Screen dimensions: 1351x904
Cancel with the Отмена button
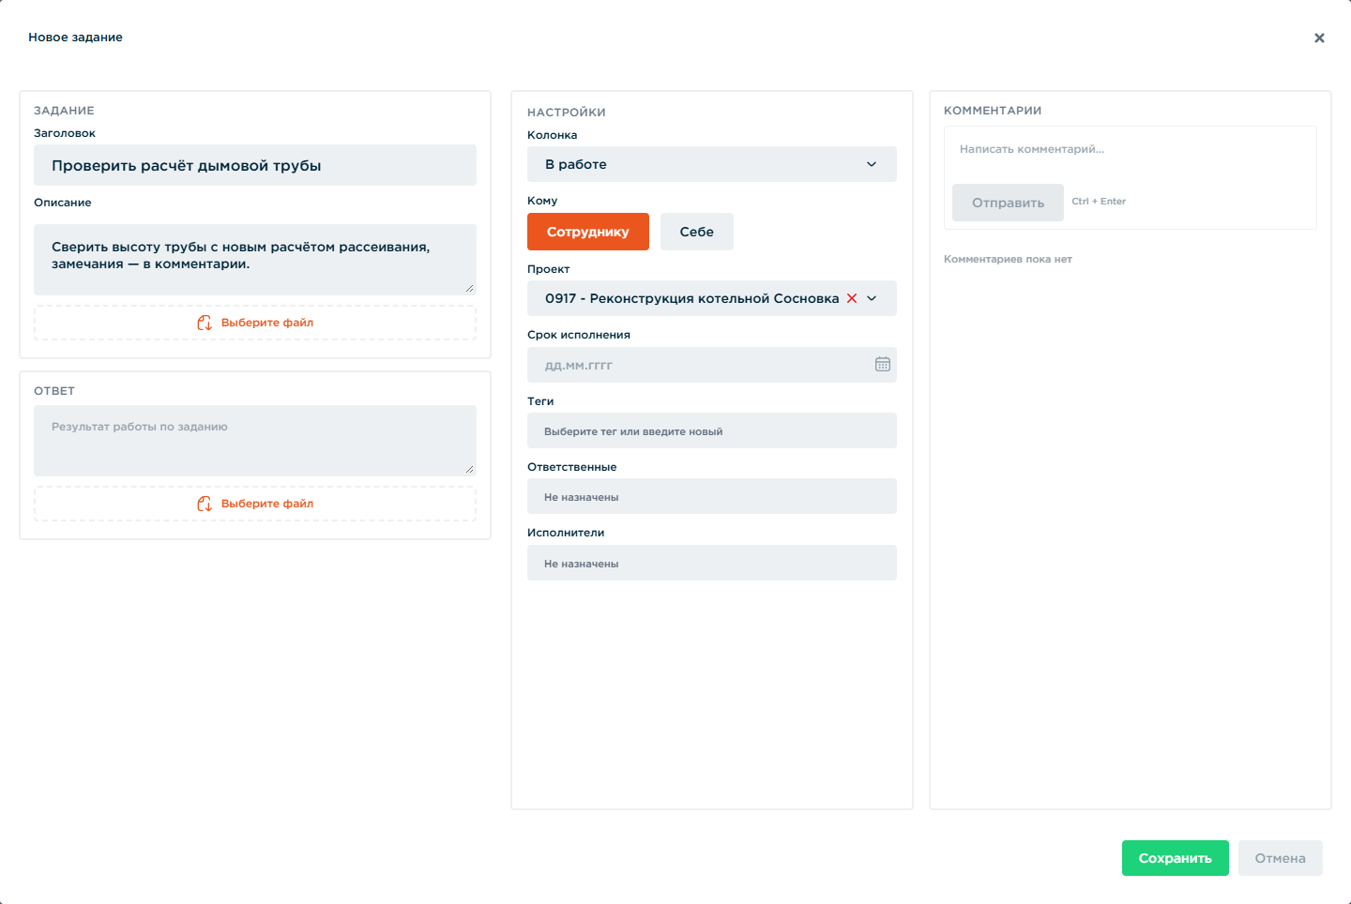(1281, 858)
